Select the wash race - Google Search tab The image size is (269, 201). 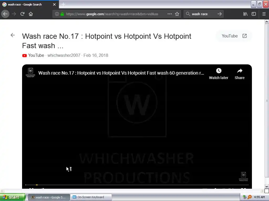29,4
